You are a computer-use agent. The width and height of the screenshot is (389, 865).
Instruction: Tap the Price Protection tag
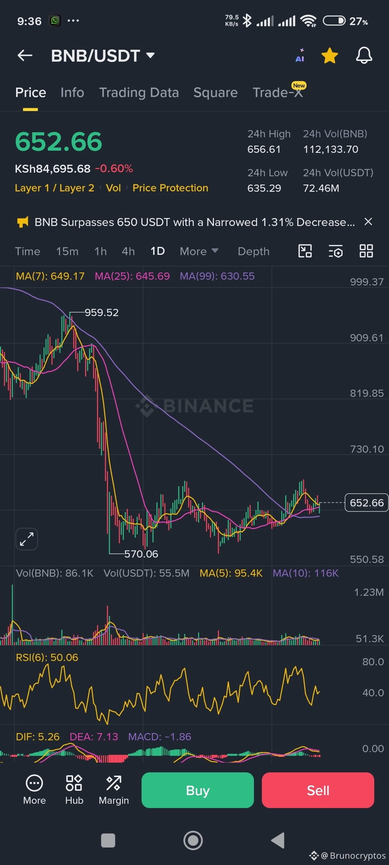pos(170,188)
